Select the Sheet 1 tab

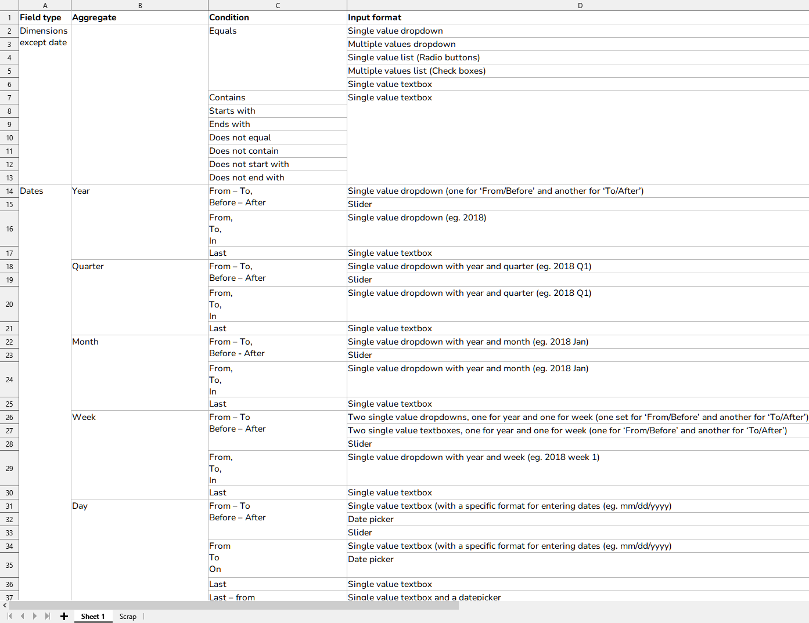pyautogui.click(x=93, y=616)
